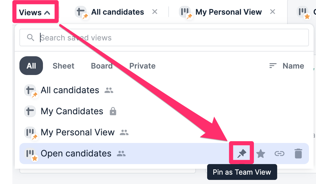
Task: Switch to the All candidates tab
Action: tap(117, 12)
